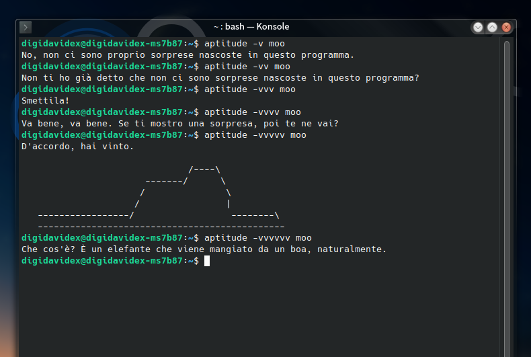Click the 'Va bene, va bene' output line

coord(180,124)
